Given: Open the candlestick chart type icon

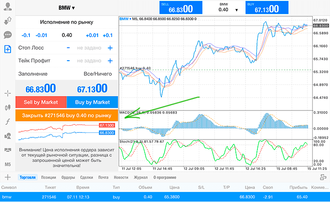Looking at the screenshot, I should [x=8, y=107].
